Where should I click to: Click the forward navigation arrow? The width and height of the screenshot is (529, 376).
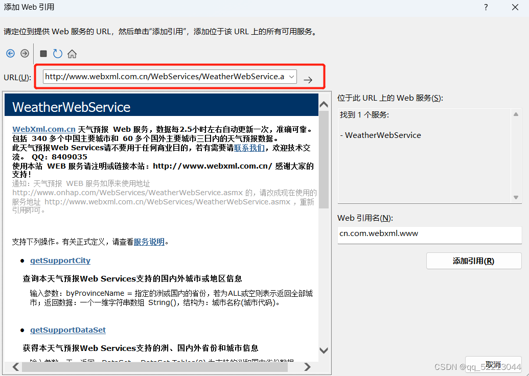[24, 53]
